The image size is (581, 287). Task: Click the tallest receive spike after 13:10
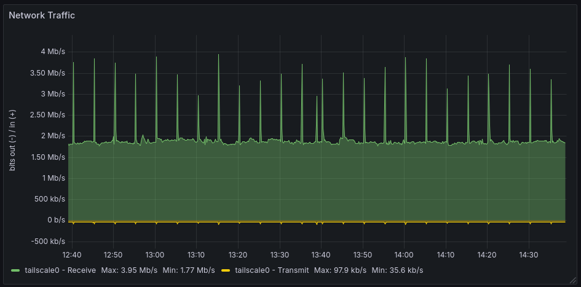218,55
